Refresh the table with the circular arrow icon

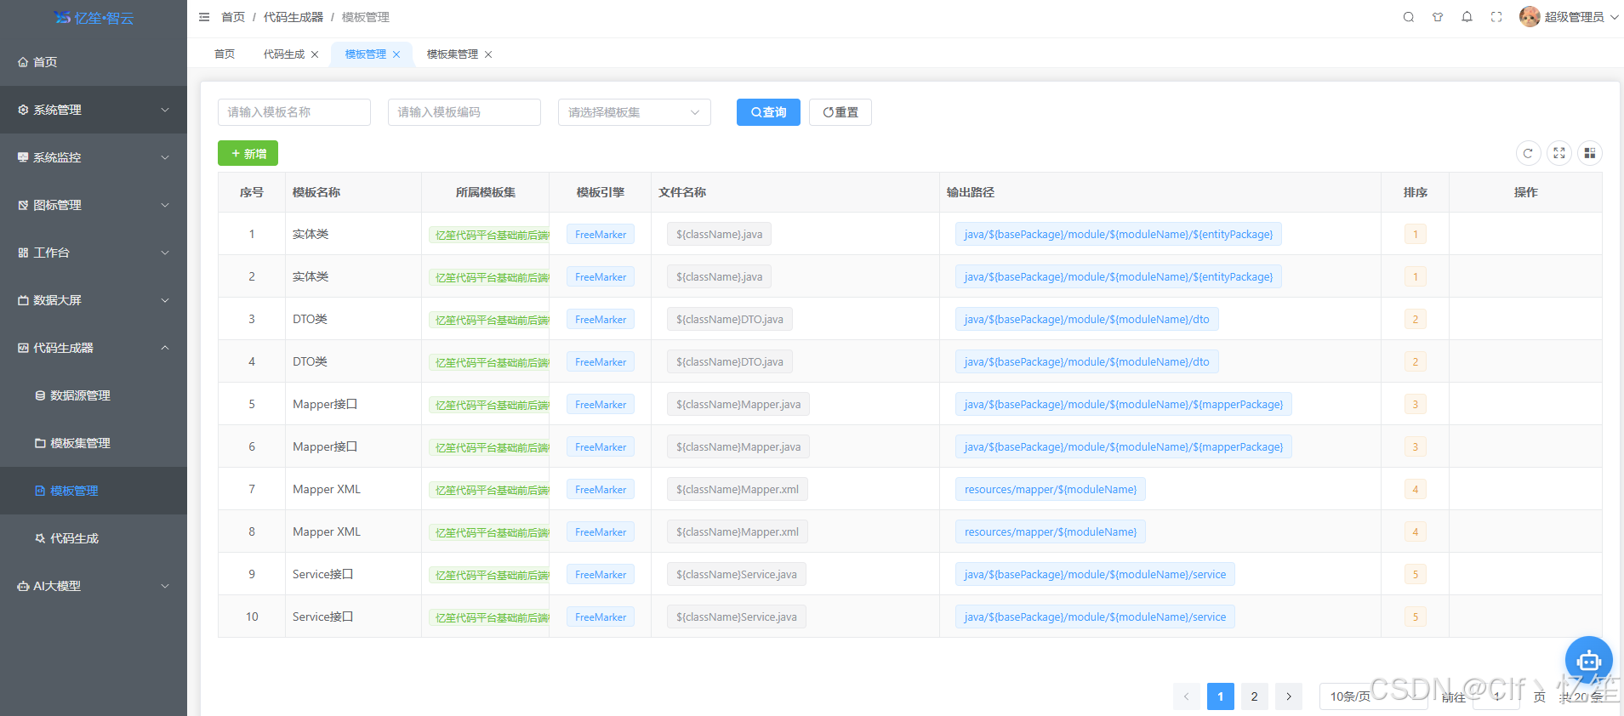pyautogui.click(x=1528, y=153)
